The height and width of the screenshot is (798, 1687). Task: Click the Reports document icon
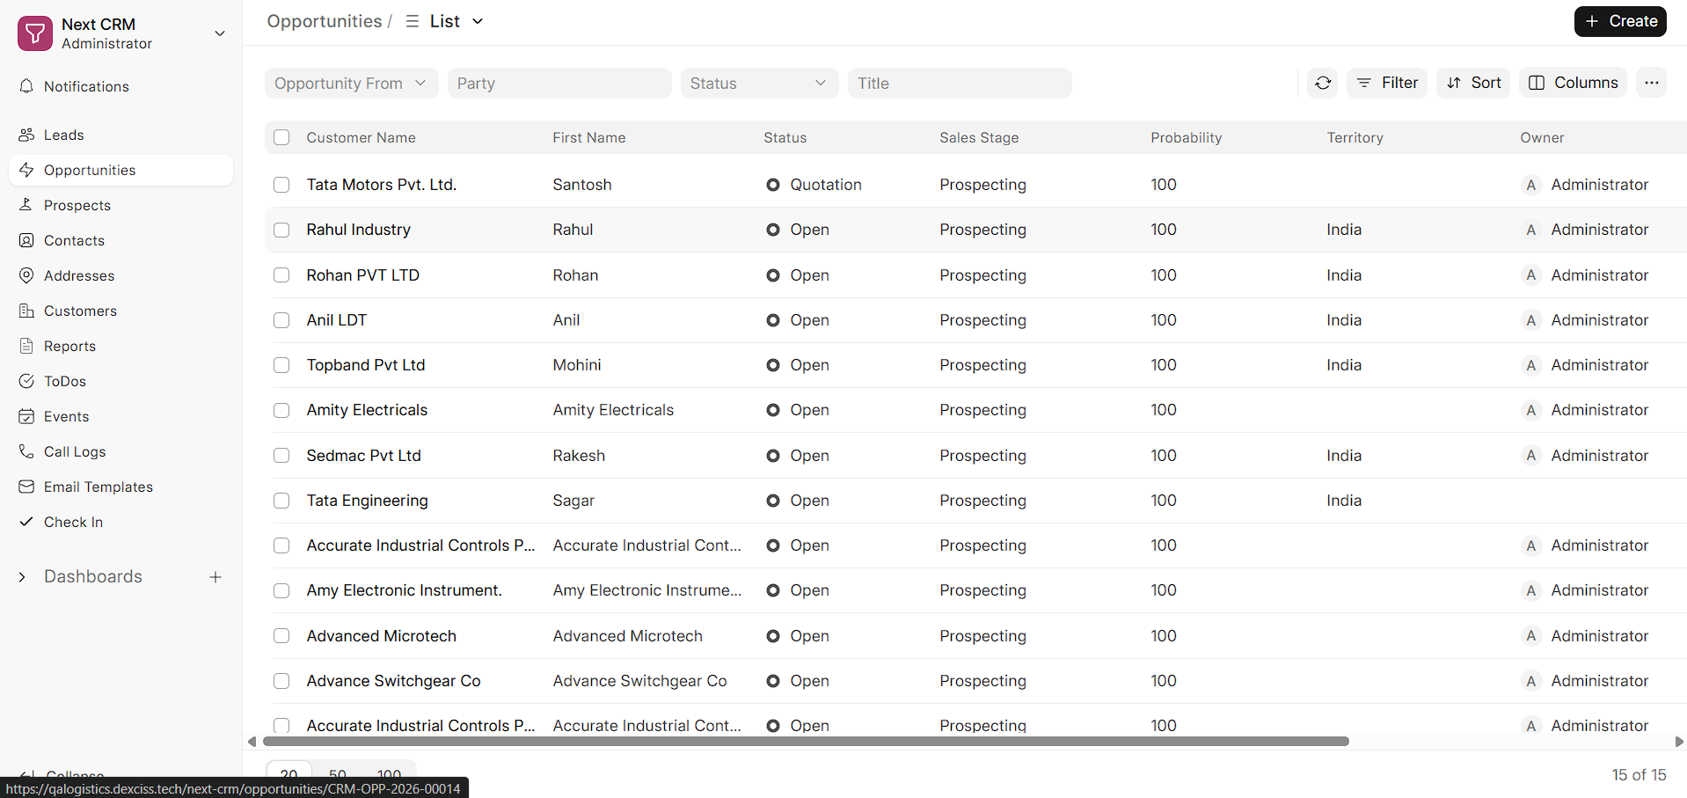click(26, 346)
